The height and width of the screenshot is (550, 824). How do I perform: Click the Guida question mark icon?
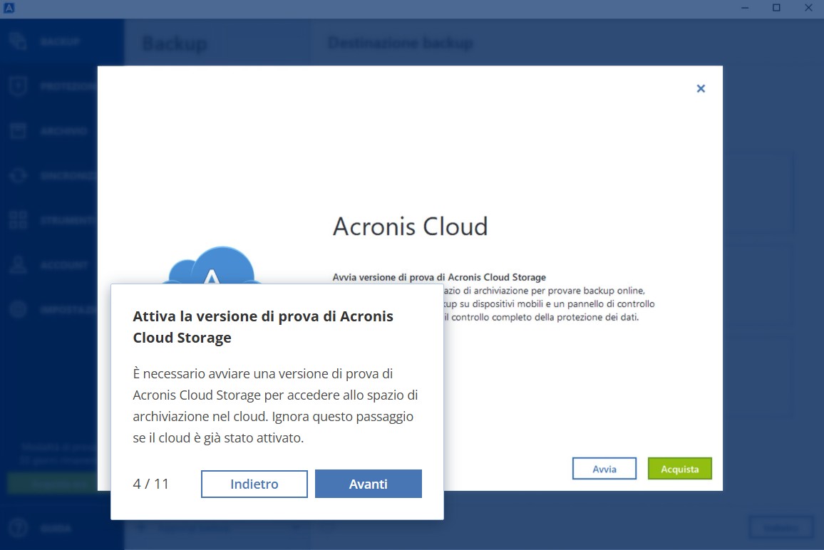point(19,529)
